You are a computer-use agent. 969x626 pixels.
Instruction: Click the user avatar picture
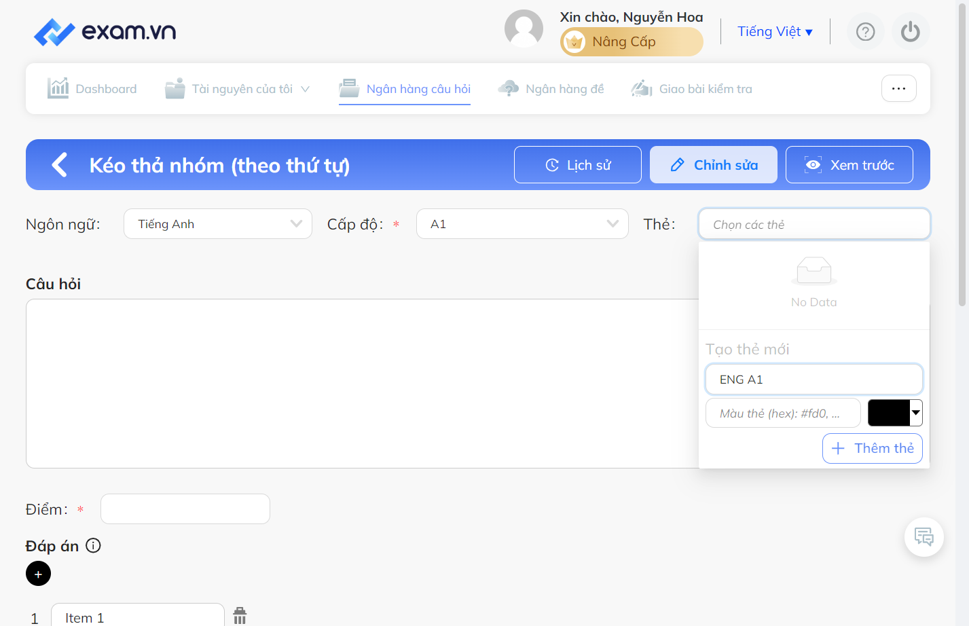524,29
